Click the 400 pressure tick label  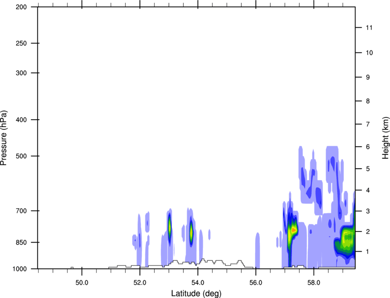coord(21,120)
